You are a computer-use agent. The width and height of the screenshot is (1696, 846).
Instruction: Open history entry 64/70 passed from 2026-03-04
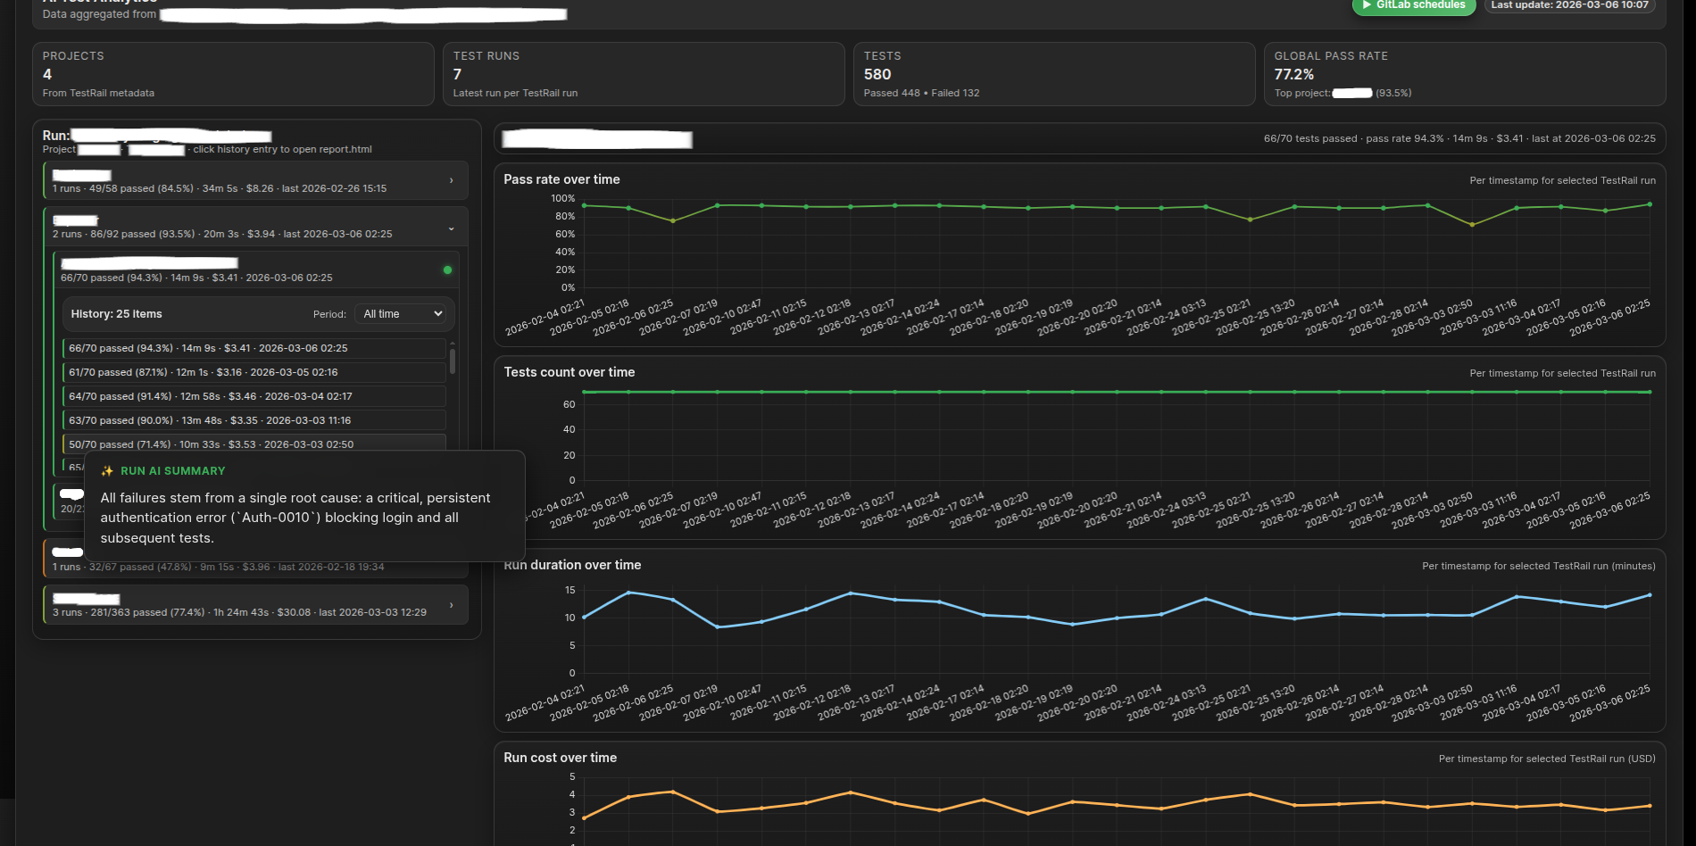tap(254, 396)
